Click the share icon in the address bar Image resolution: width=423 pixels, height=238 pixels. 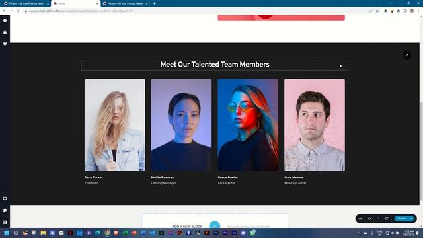pyautogui.click(x=370, y=11)
